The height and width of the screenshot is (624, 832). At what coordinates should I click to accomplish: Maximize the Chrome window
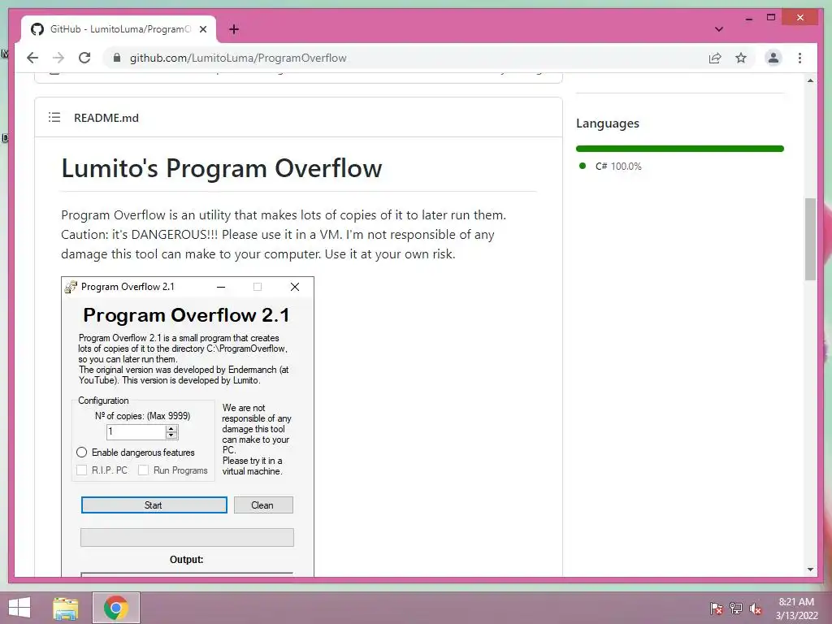point(771,18)
